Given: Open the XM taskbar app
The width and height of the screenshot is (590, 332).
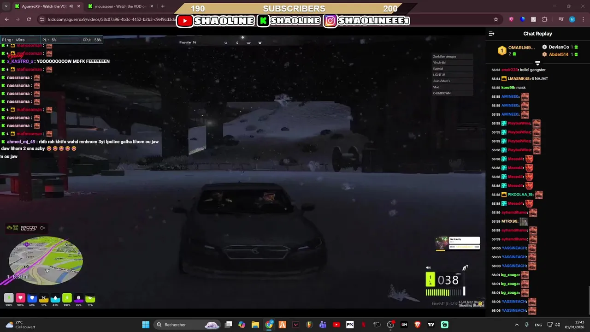Looking at the screenshot, I should (x=404, y=325).
